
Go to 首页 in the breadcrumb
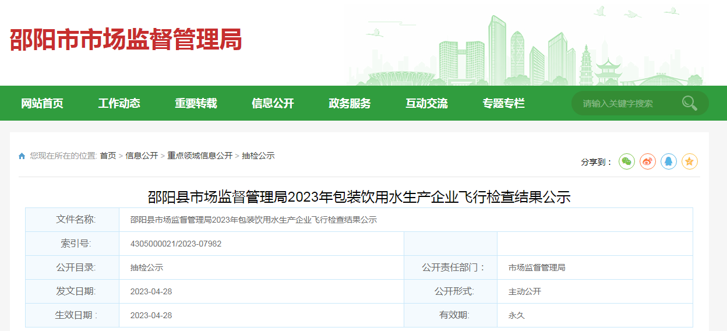[x=108, y=156]
